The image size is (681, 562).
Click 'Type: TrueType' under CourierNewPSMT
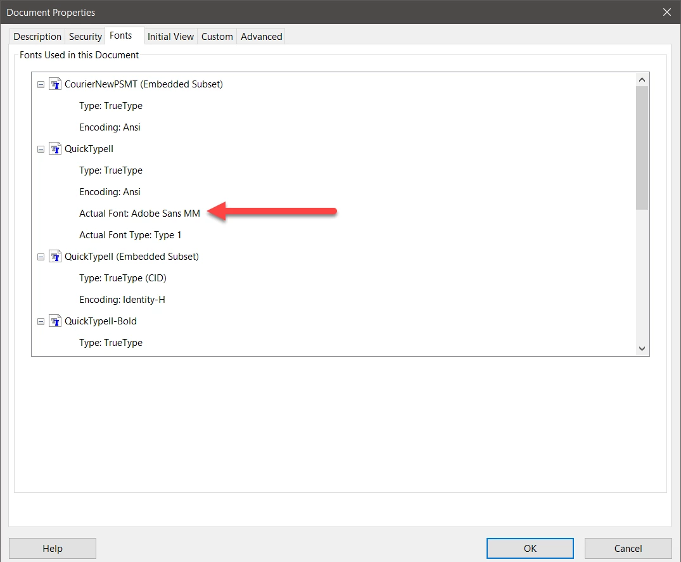click(x=111, y=106)
